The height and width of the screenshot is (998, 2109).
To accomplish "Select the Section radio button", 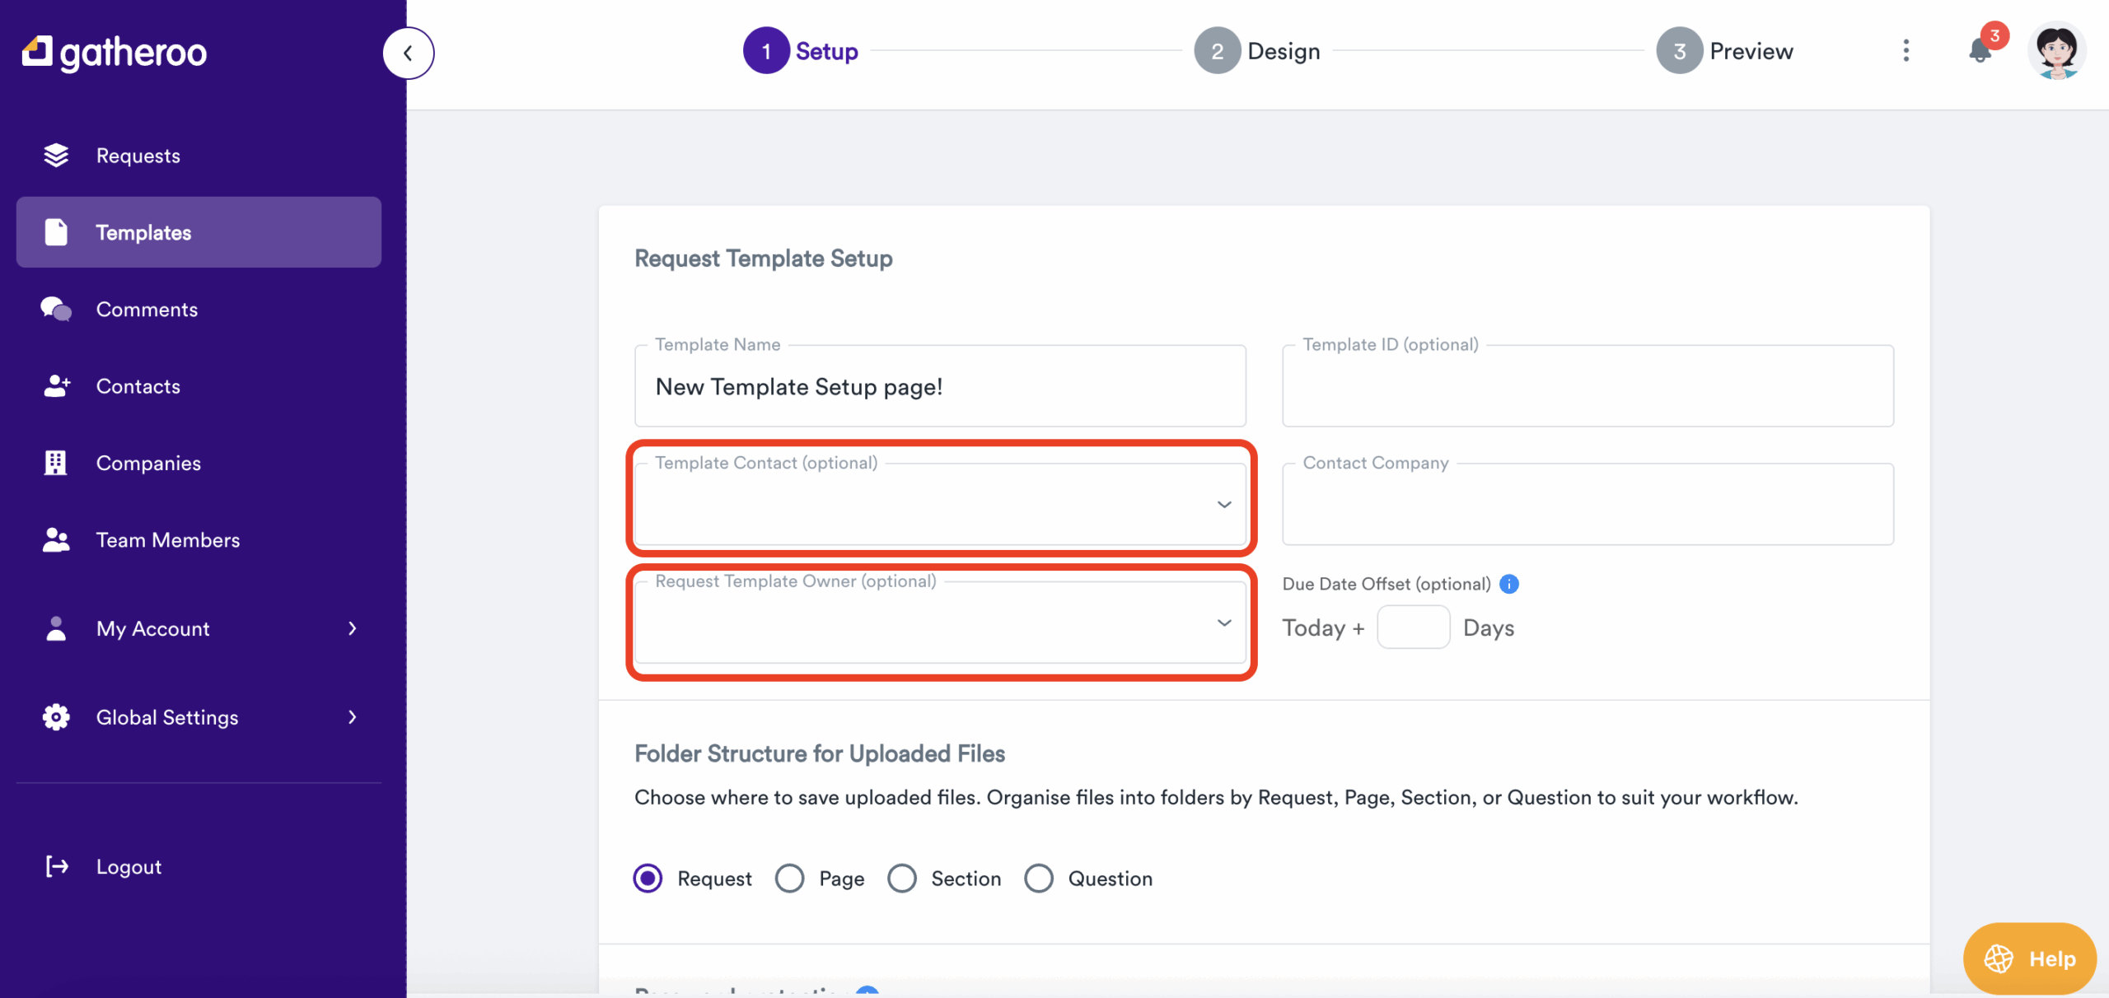I will click(x=902, y=879).
